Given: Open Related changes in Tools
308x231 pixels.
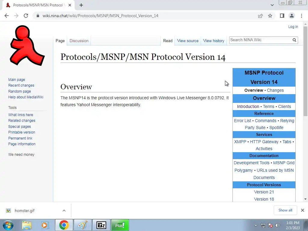Looking at the screenshot, I should click(22, 121).
